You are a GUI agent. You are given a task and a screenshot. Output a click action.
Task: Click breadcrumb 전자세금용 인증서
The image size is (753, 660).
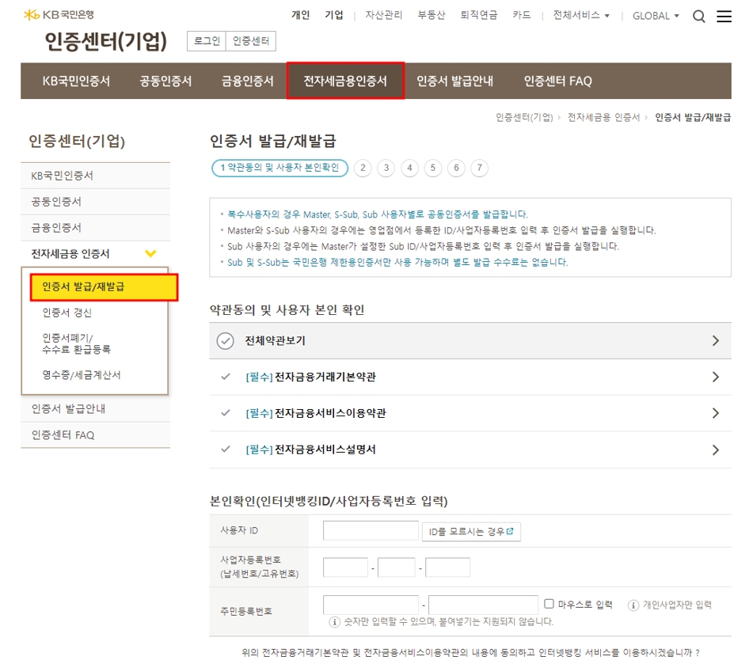(603, 118)
